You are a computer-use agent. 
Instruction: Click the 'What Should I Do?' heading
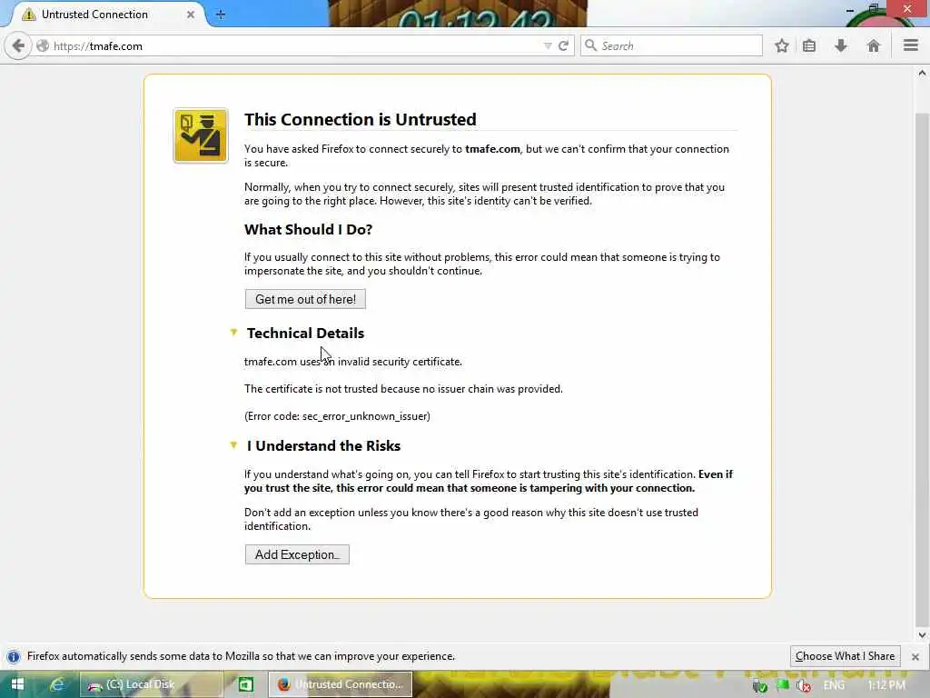pos(309,230)
